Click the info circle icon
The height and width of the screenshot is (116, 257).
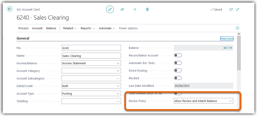[x=237, y=28]
